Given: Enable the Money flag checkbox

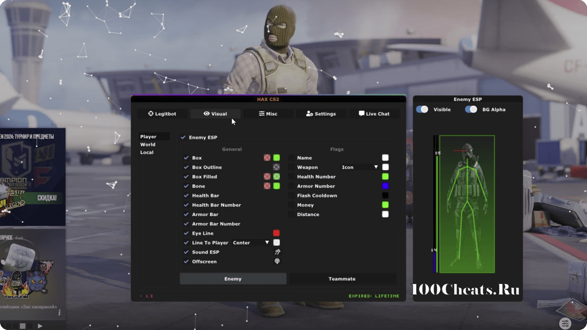Looking at the screenshot, I should pos(291,205).
